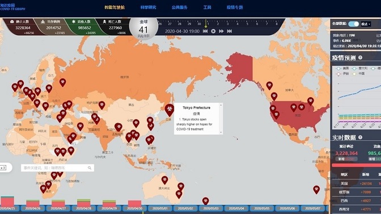Viewport: 381px width, 214px height.
Task: Select day 5 on the top timeline ruler
Action: point(247,24)
